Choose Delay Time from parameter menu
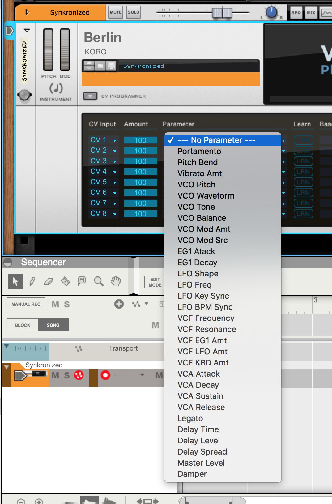The image size is (332, 504). (x=223, y=429)
